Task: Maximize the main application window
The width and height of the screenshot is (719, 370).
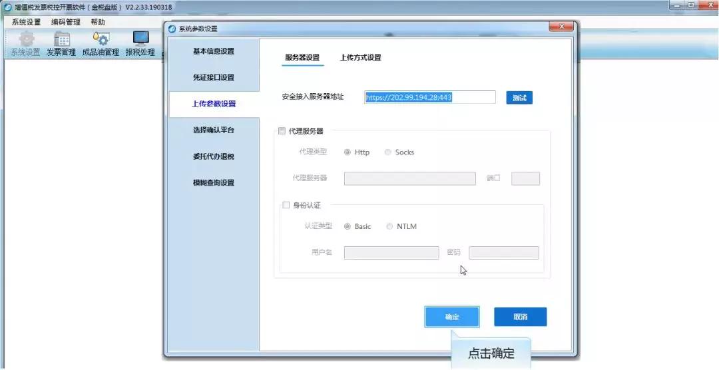Action: (692, 5)
